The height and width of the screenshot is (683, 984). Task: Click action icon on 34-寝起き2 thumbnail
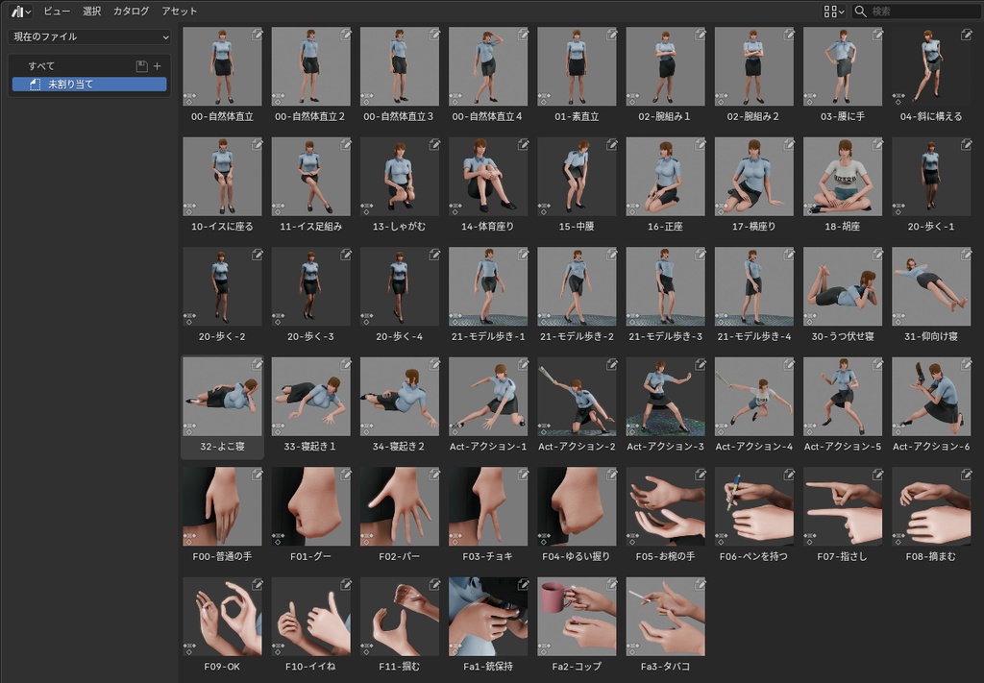(x=366, y=429)
